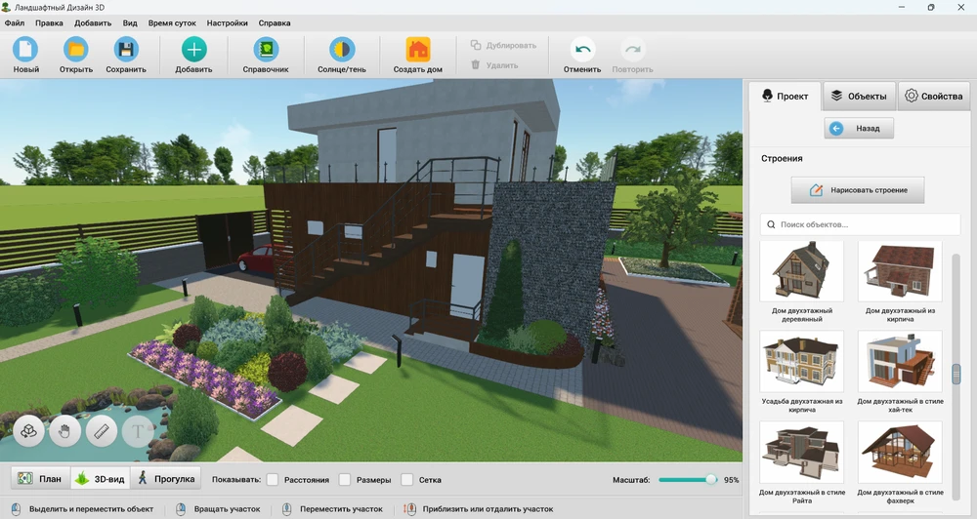Click the green Добавить plus icon
The height and width of the screenshot is (519, 977).
[193, 50]
